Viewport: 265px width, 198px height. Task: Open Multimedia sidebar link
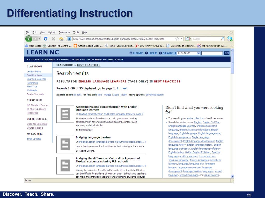pos(32,90)
